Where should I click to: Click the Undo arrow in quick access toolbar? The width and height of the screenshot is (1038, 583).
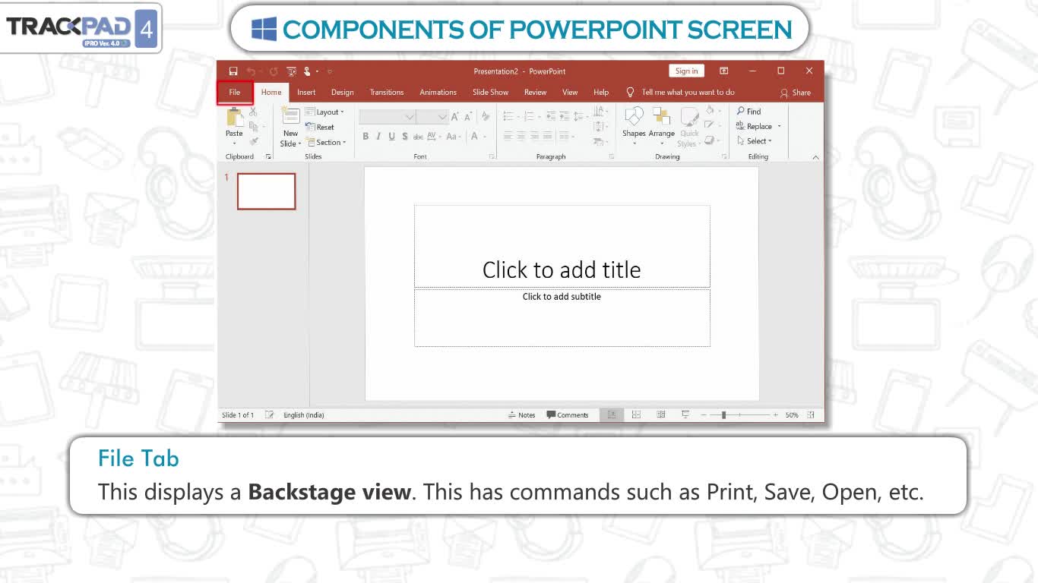(251, 71)
